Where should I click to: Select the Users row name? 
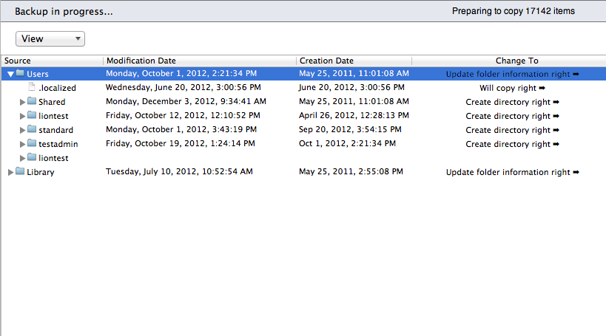[38, 74]
